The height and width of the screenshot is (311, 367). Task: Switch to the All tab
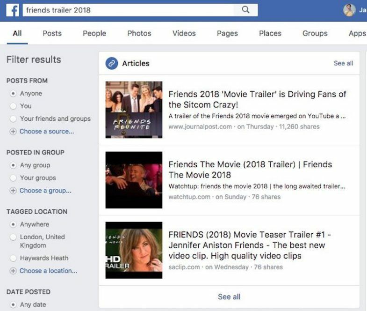click(17, 33)
